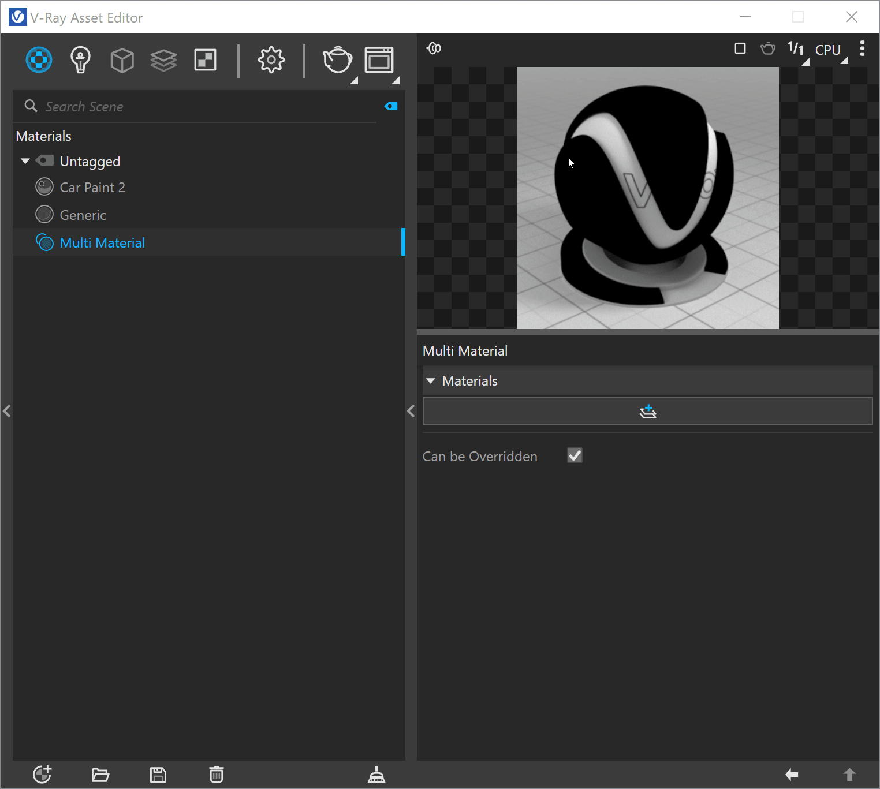Collapse the left panel with edge arrow
The height and width of the screenshot is (789, 880).
7,412
